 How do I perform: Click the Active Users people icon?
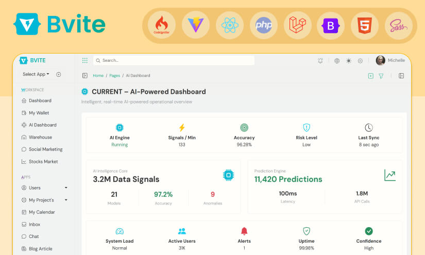pos(182,231)
